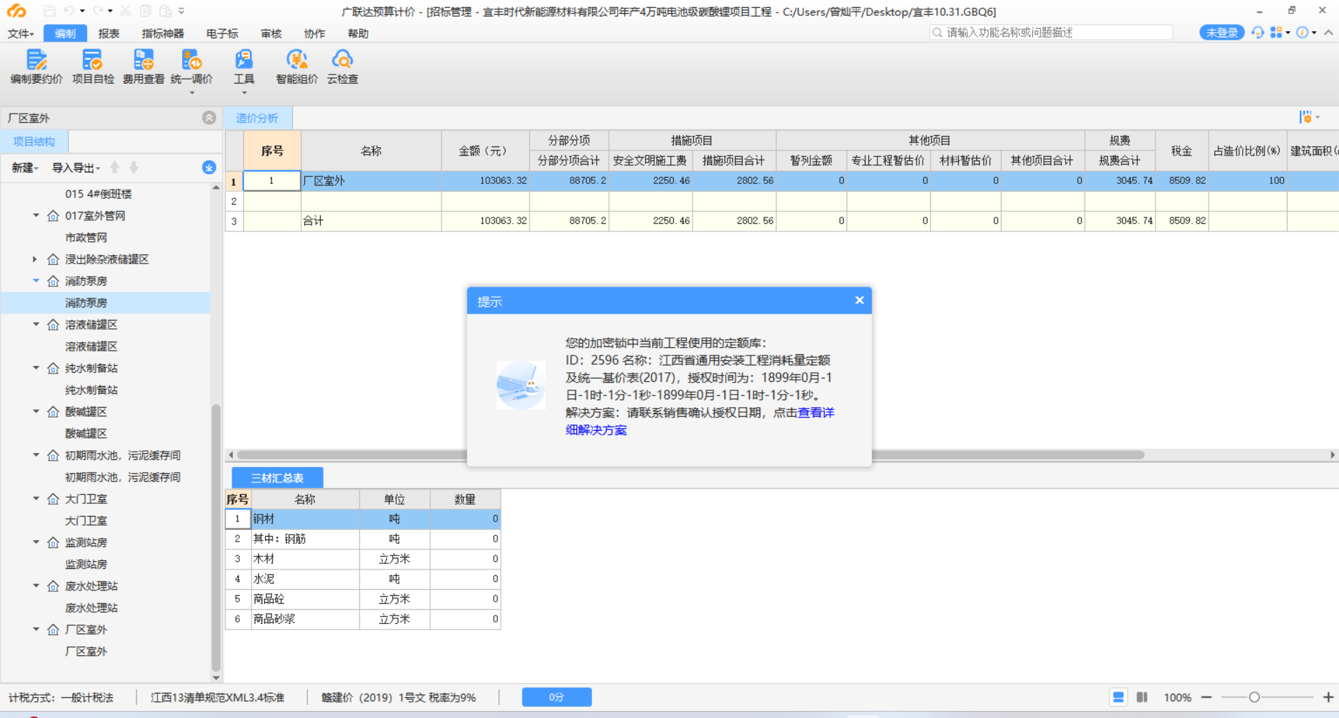Image resolution: width=1339 pixels, height=718 pixels.
Task: Select the 项目结构 tab
Action: point(34,142)
